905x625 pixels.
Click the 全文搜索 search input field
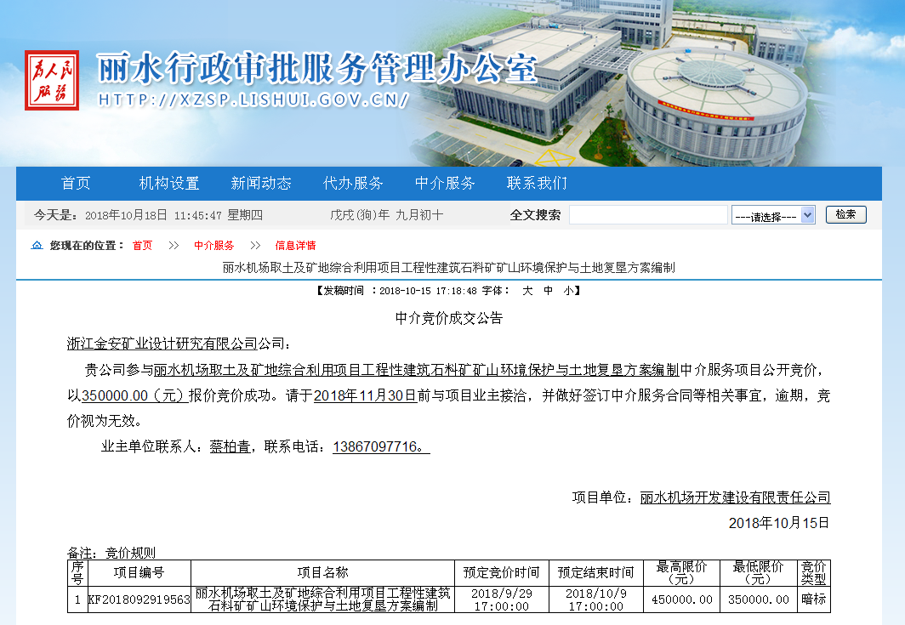pyautogui.click(x=648, y=214)
